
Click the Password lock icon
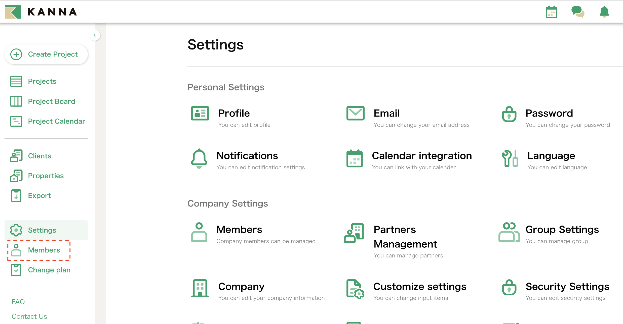coord(509,114)
